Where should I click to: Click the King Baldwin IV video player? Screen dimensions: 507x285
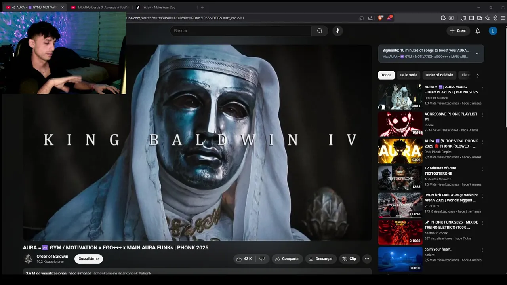[x=197, y=142]
